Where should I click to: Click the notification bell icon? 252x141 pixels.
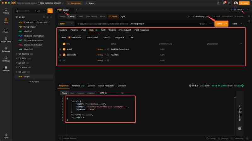pos(224,3)
